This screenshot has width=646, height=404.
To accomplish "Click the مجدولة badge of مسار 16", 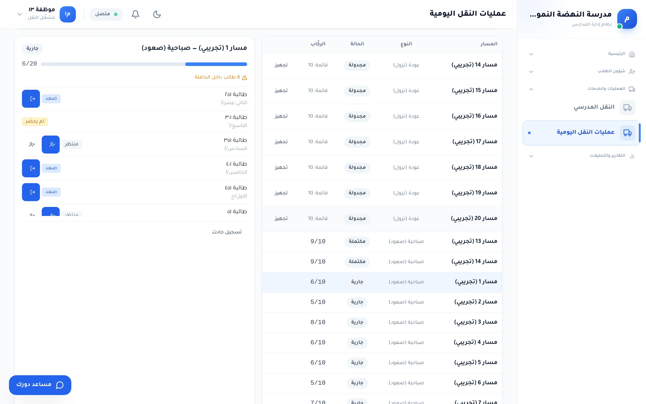I will (x=357, y=116).
